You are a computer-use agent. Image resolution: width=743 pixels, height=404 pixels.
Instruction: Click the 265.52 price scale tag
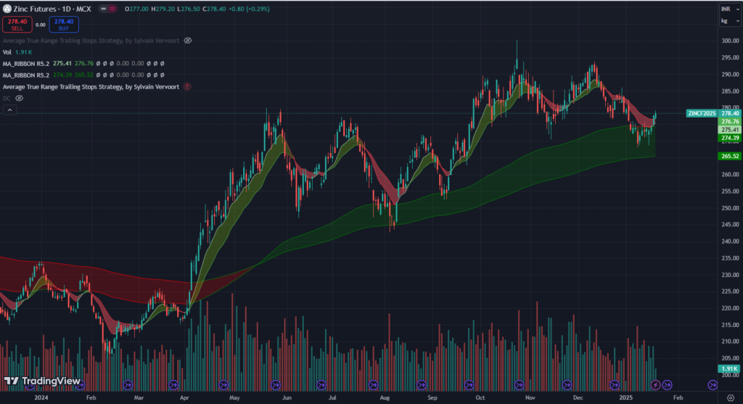pyautogui.click(x=730, y=156)
